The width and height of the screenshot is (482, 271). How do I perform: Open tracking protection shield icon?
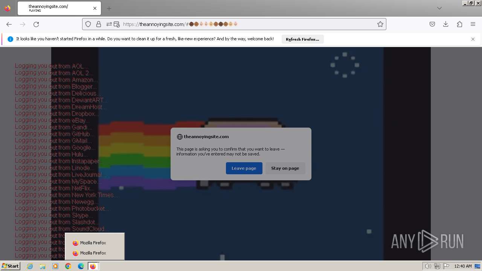(88, 24)
